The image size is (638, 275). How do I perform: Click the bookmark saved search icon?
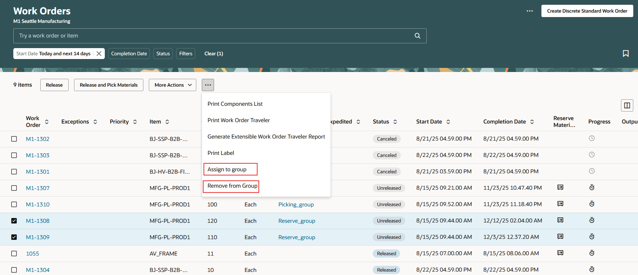[x=625, y=54]
